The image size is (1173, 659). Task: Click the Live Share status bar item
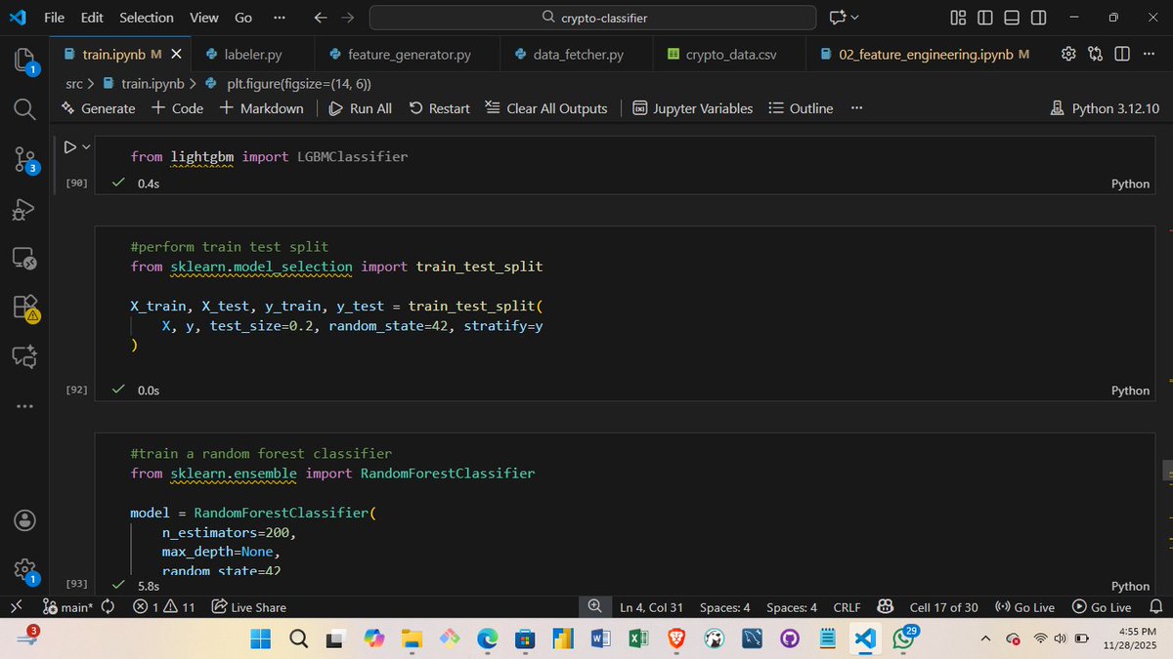[x=248, y=607]
